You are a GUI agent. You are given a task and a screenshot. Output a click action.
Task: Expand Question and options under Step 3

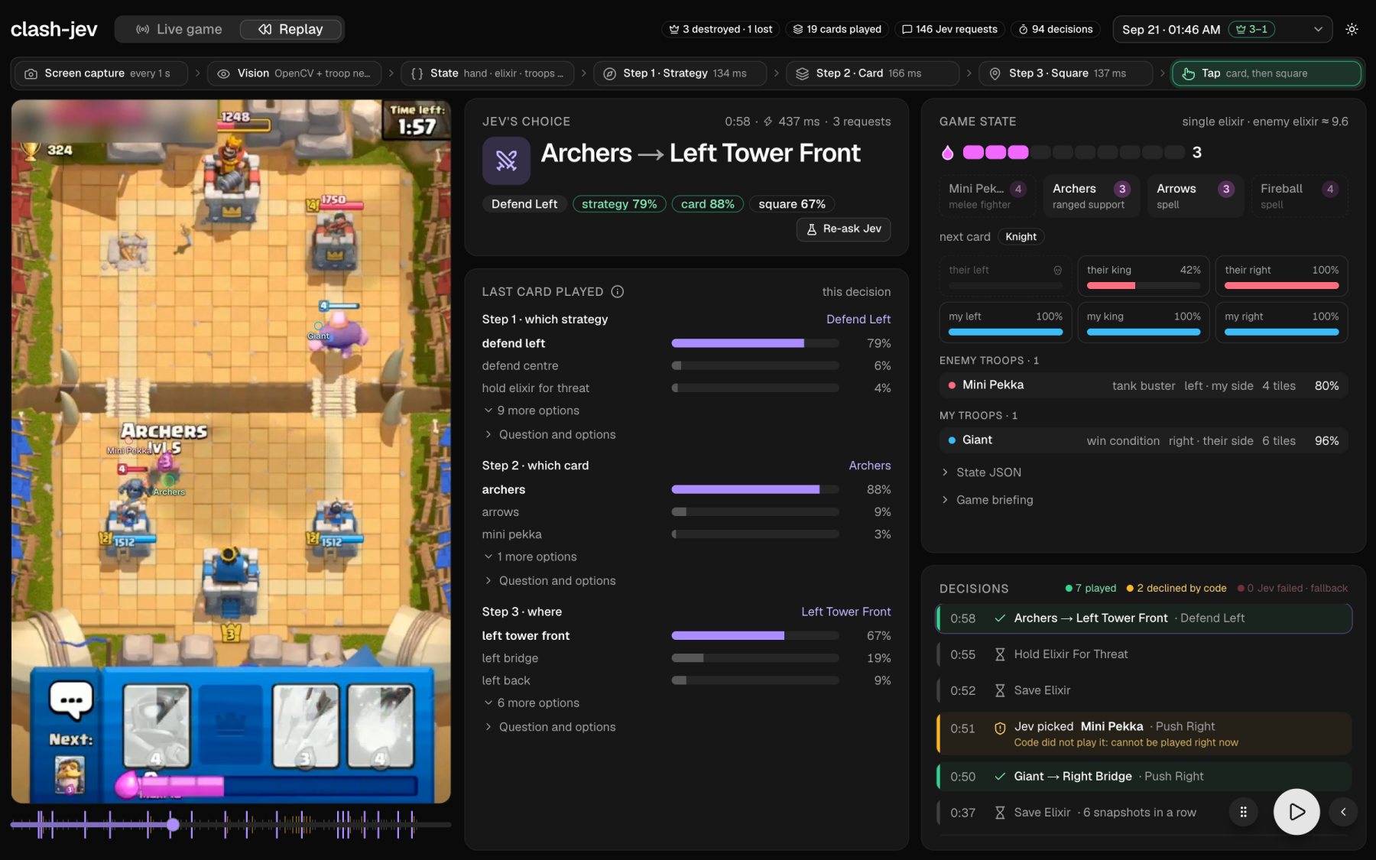tap(550, 727)
